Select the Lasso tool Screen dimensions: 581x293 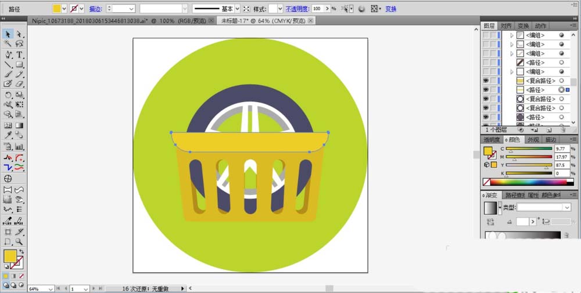pos(19,44)
